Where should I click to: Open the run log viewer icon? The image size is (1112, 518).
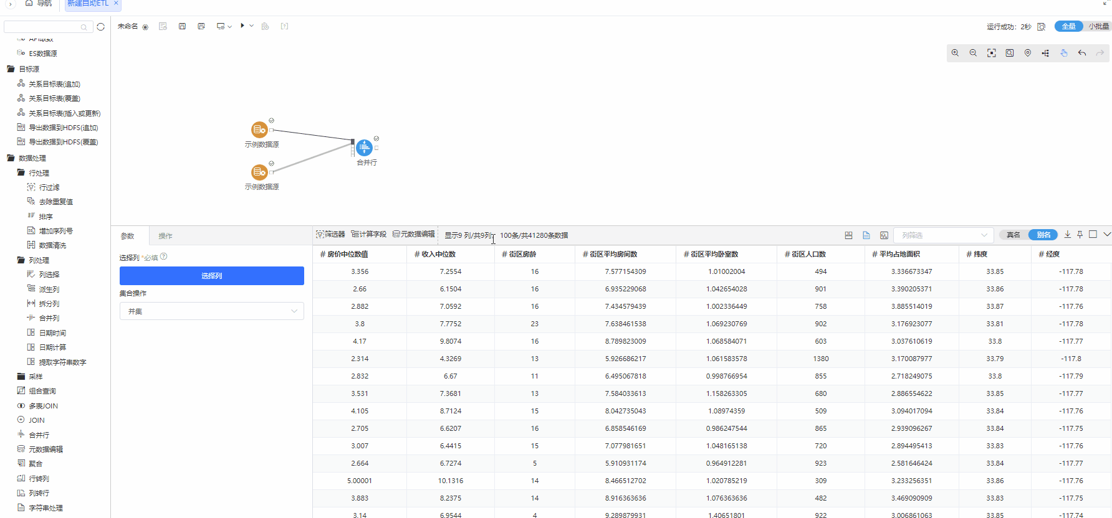click(1041, 27)
